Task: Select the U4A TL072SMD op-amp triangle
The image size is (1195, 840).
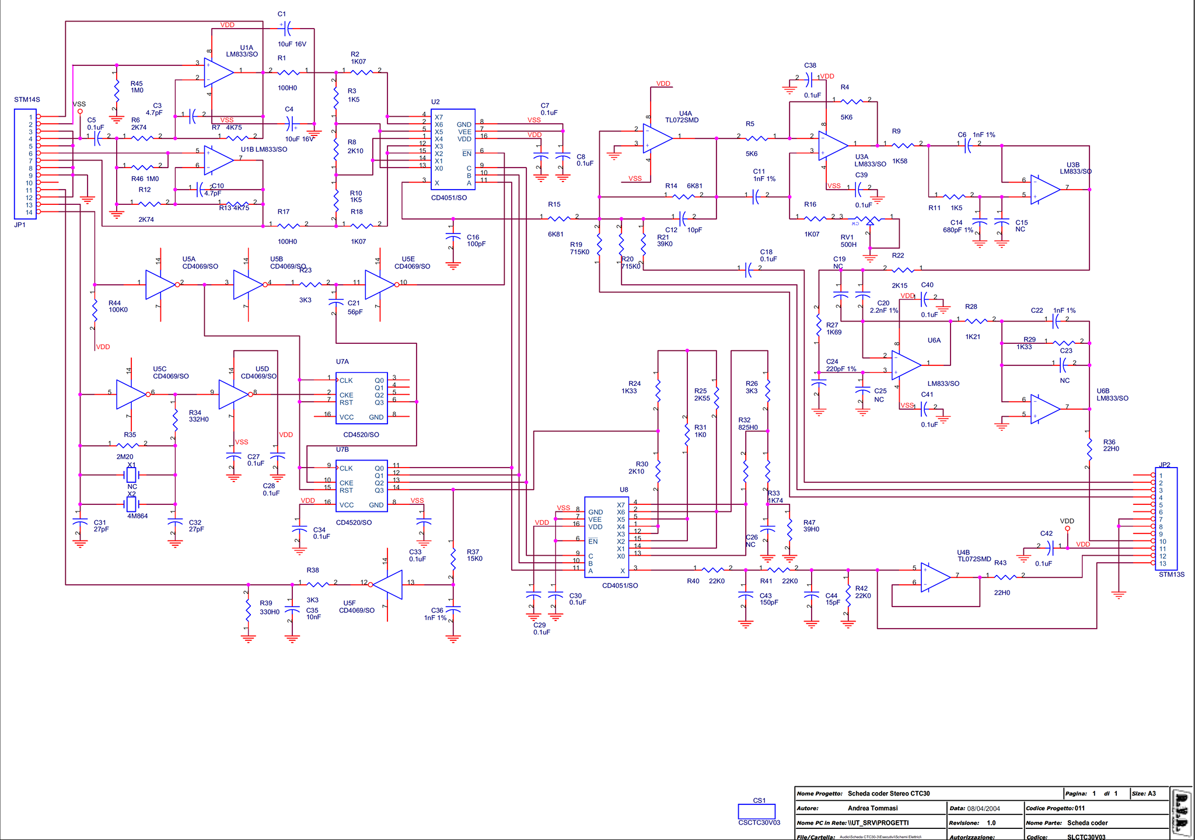Action: pyautogui.click(x=657, y=138)
